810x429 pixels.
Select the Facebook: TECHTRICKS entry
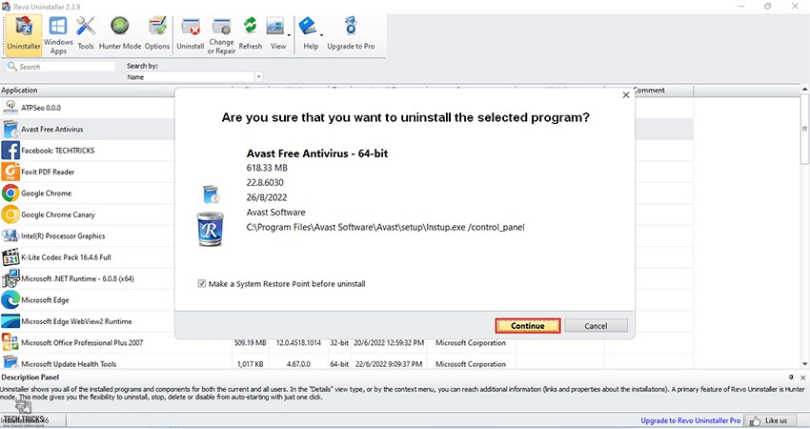click(88, 151)
